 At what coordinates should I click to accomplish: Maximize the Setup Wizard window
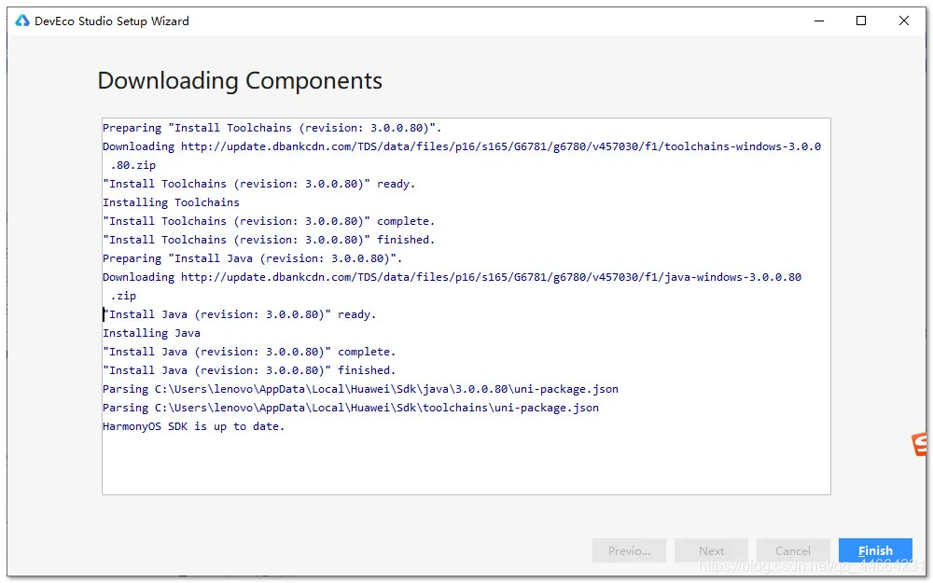coord(860,21)
